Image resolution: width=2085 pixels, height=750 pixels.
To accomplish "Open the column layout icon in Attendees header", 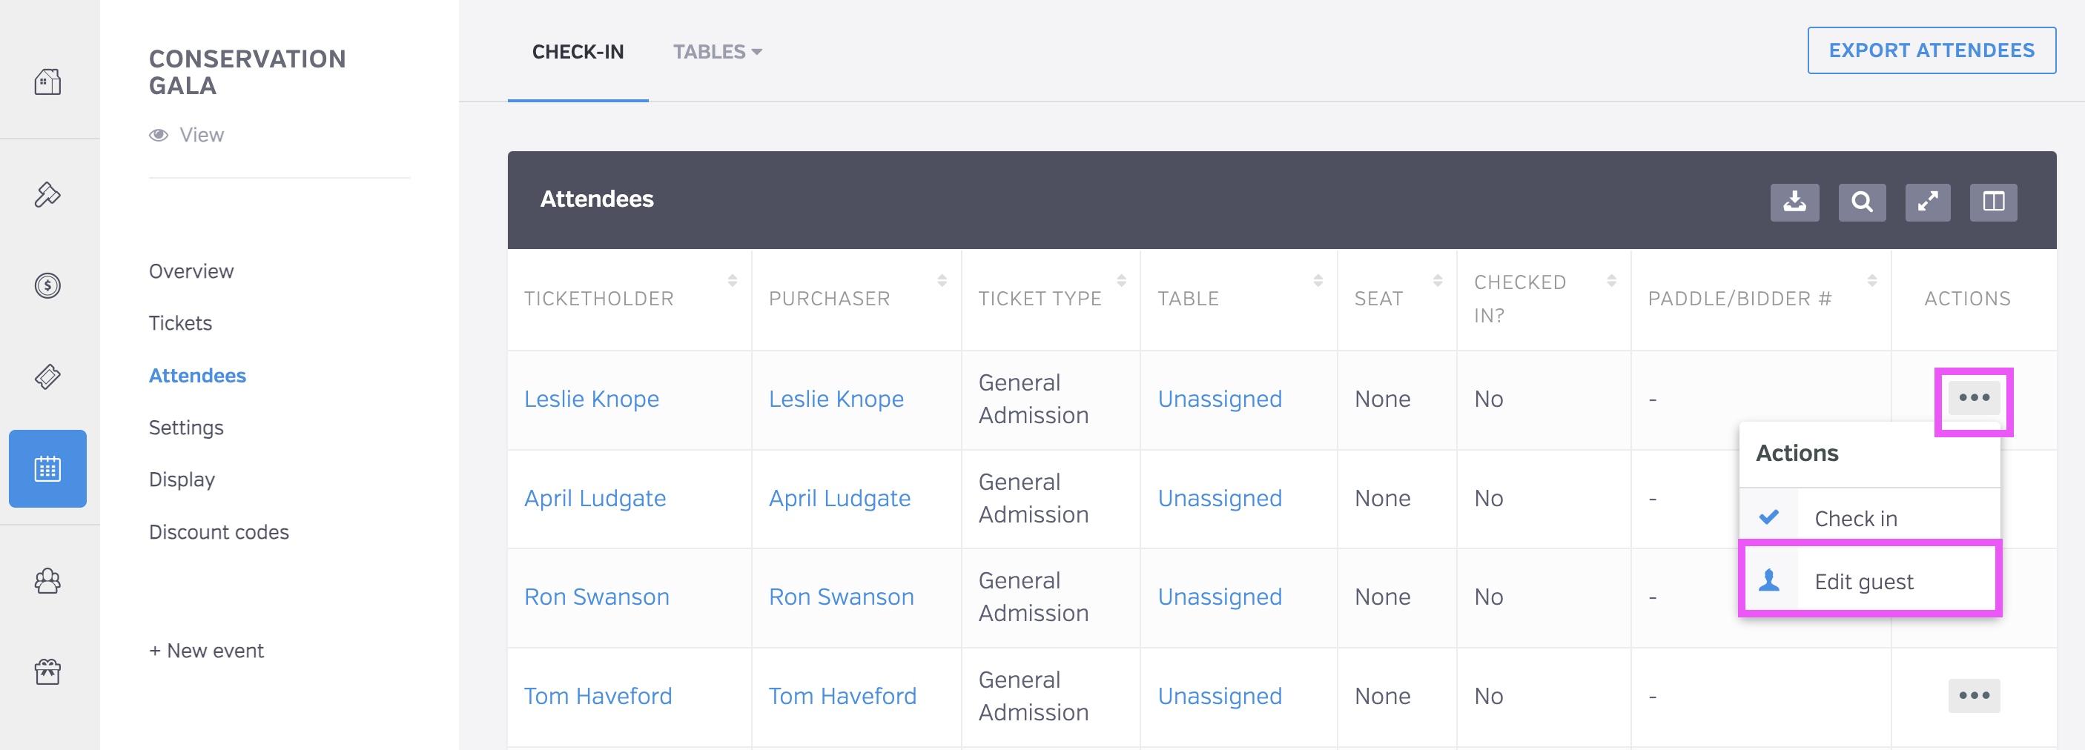I will coord(1993,202).
